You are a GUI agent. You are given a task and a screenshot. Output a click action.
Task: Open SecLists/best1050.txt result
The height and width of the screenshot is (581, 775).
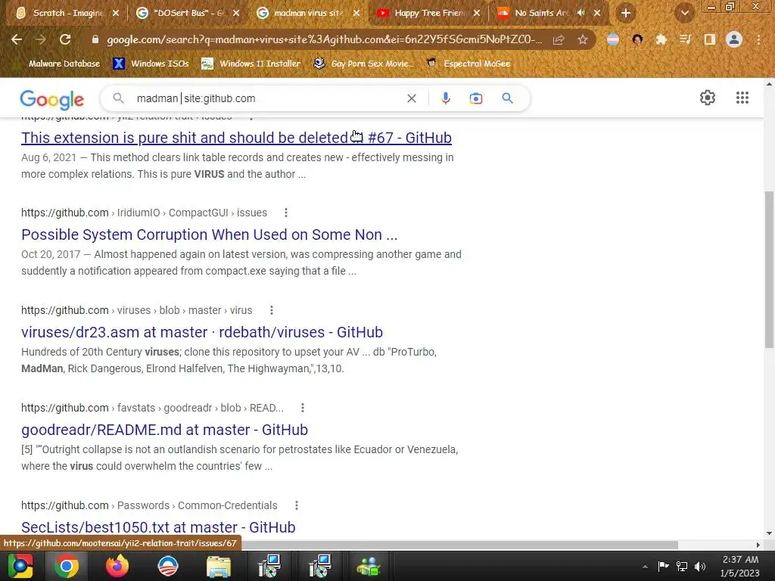[158, 527]
